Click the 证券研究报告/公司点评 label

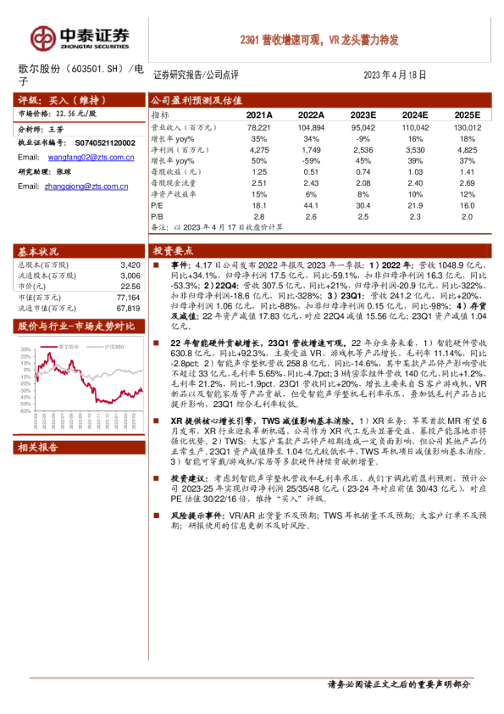(196, 75)
